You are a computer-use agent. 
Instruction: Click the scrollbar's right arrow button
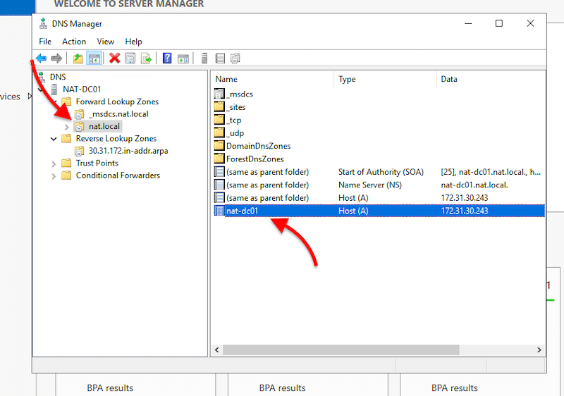click(x=539, y=349)
